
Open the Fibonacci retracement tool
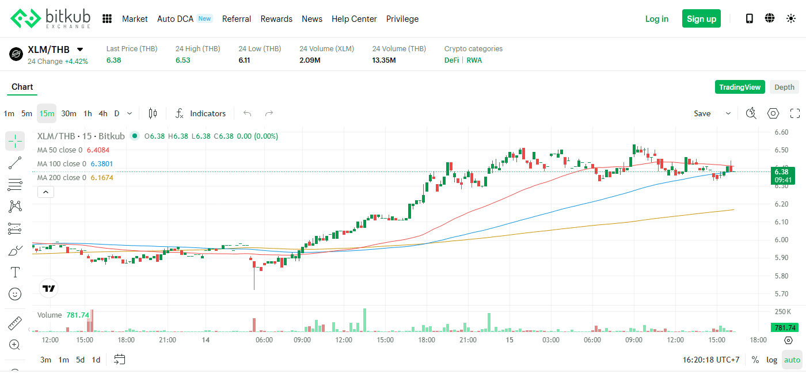point(15,185)
